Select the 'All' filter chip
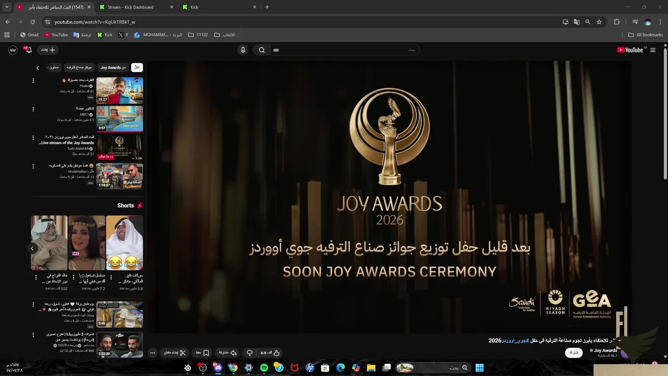Screen dimensions: 668x376 [x=137, y=67]
